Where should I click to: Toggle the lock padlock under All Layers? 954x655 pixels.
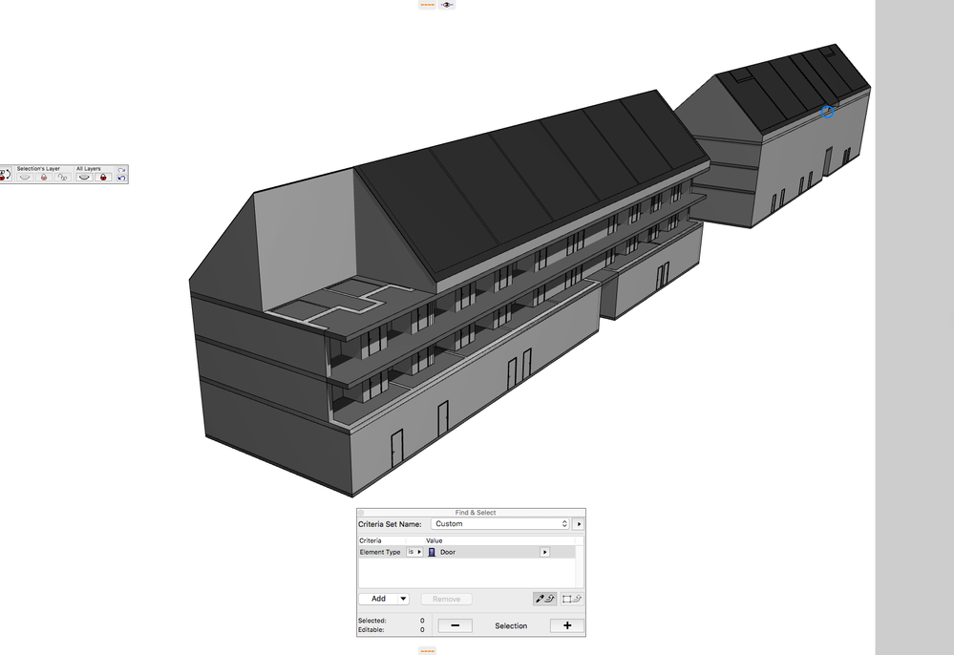[103, 177]
